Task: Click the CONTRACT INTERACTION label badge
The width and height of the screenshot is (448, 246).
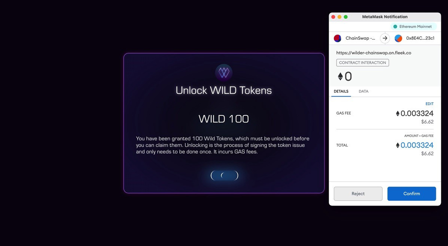Action: [x=363, y=63]
